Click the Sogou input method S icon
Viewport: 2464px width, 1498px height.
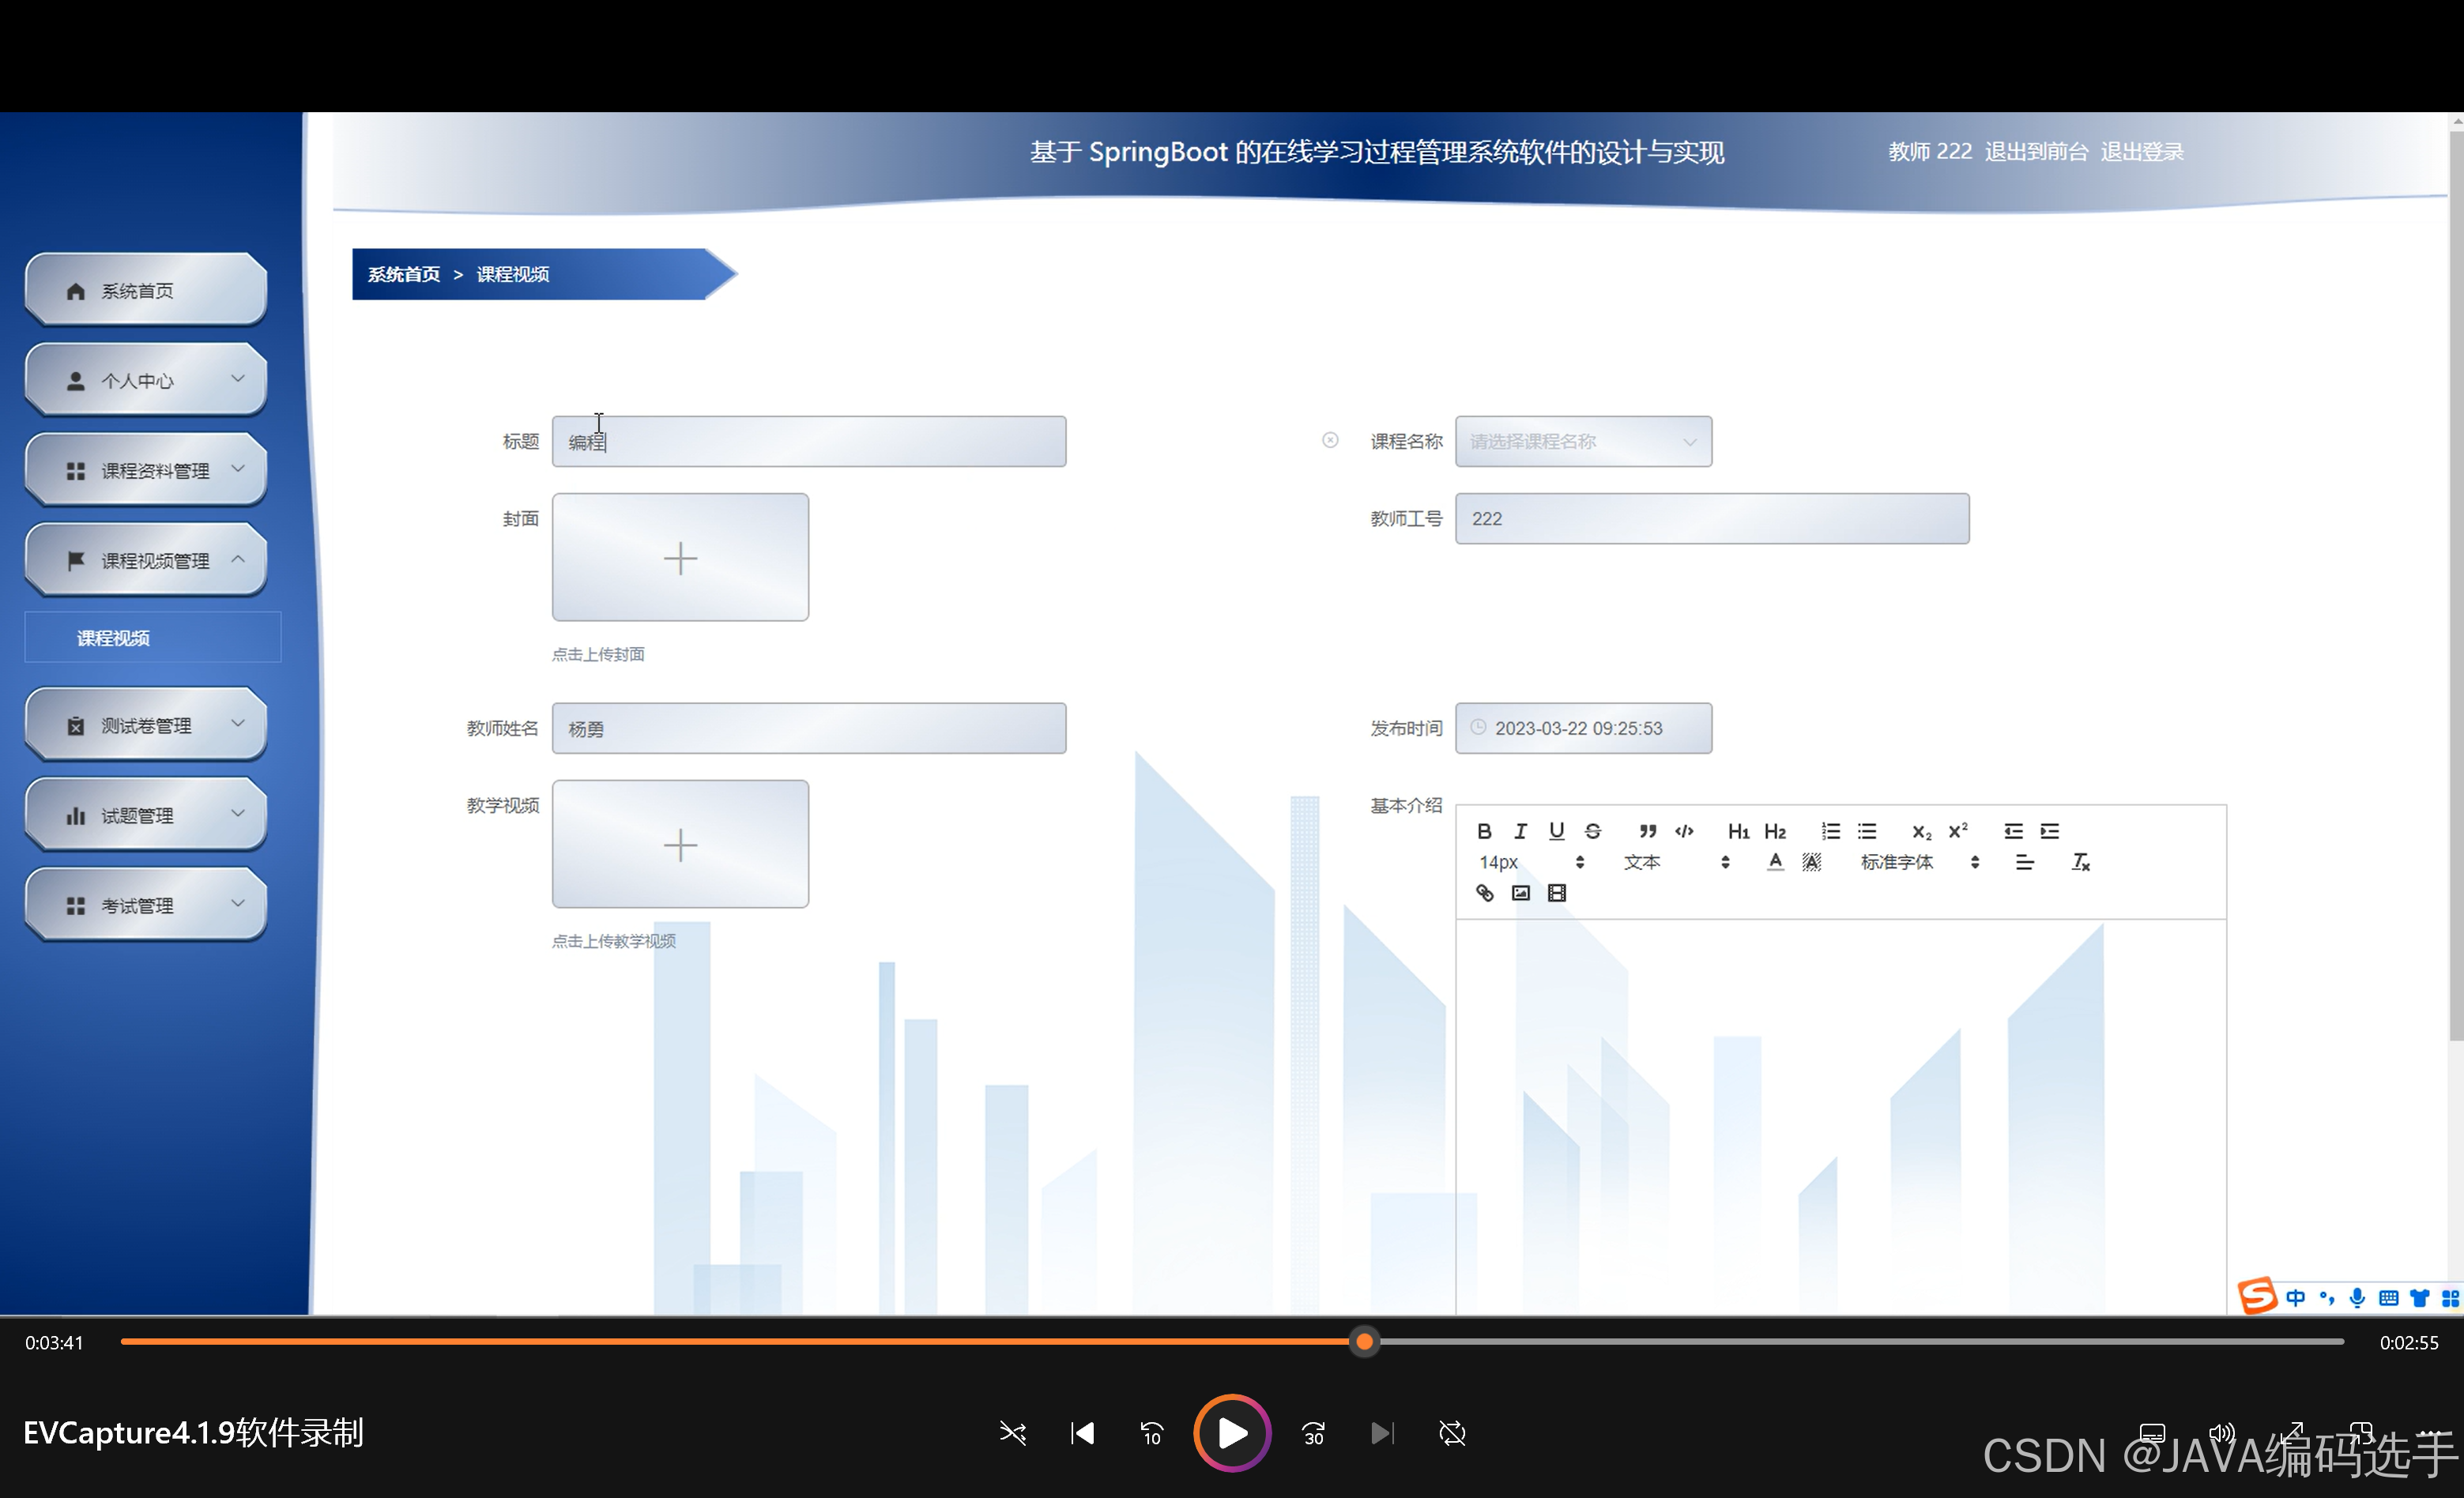[2257, 1296]
